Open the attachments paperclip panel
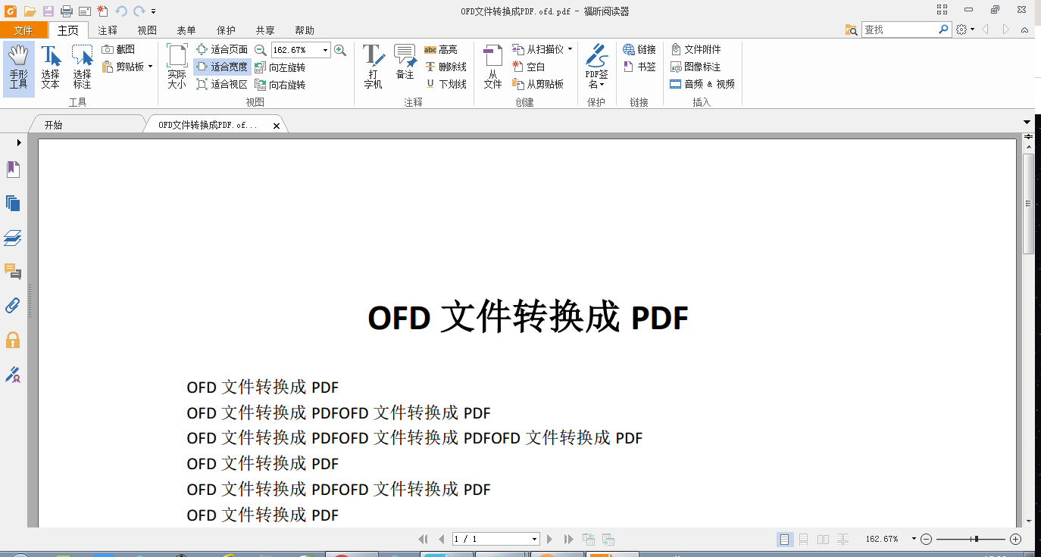The width and height of the screenshot is (1041, 557). tap(13, 306)
